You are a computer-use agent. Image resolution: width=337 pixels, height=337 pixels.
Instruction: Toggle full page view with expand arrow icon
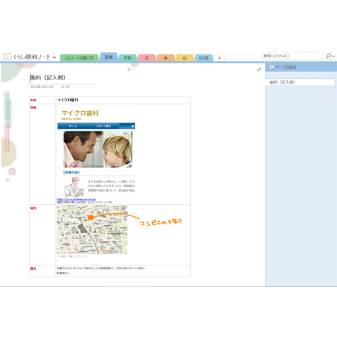click(259, 69)
